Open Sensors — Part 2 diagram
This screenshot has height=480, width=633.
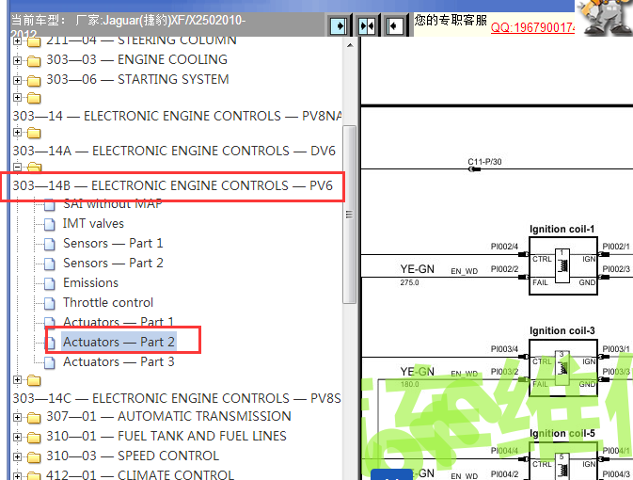point(113,263)
